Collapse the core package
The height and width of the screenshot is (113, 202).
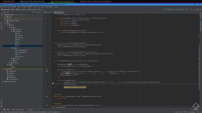[12, 48]
